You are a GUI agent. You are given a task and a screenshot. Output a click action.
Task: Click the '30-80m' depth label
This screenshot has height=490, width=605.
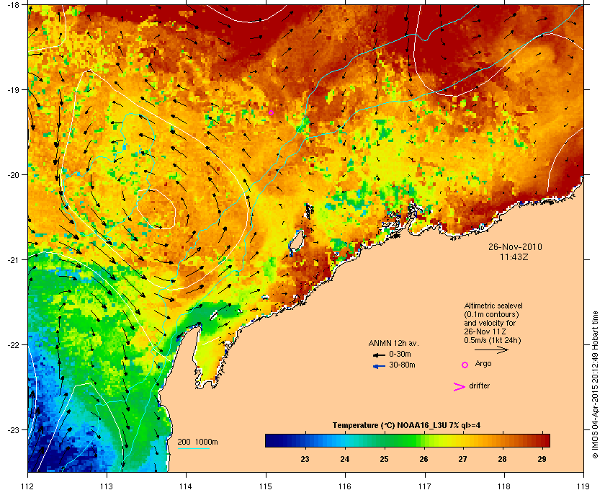[402, 365]
